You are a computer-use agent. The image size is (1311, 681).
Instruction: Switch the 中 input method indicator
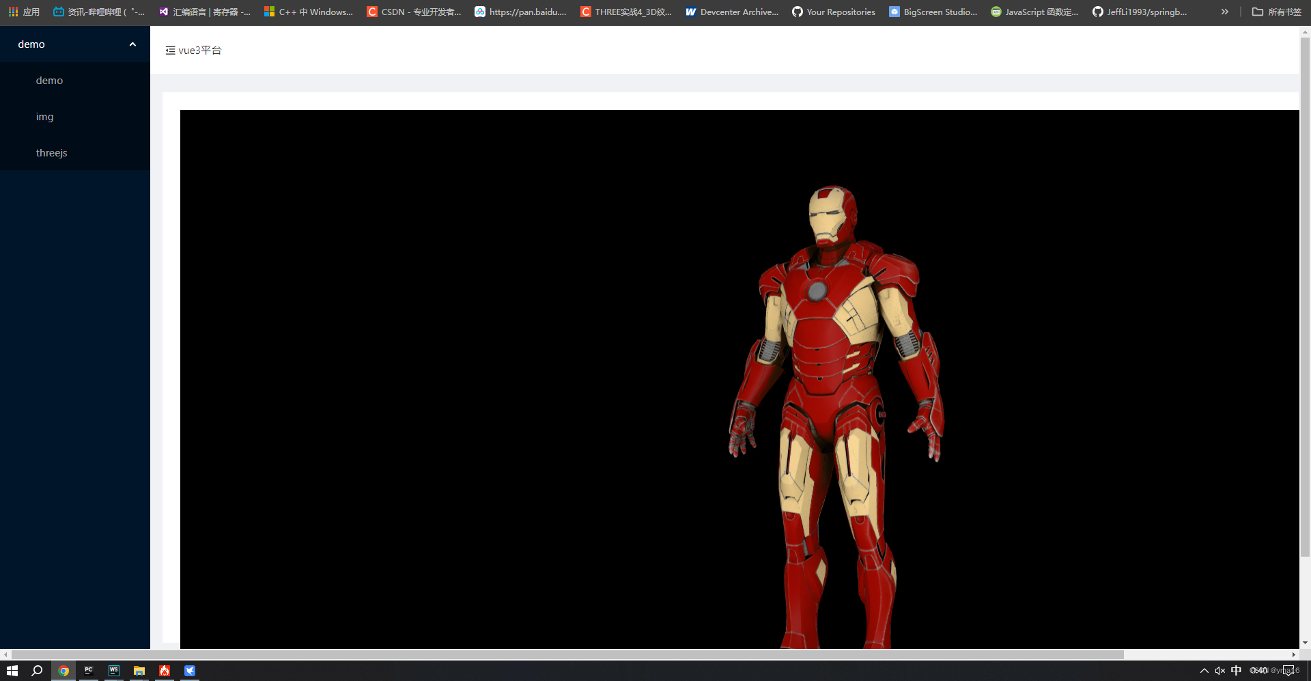(1236, 671)
